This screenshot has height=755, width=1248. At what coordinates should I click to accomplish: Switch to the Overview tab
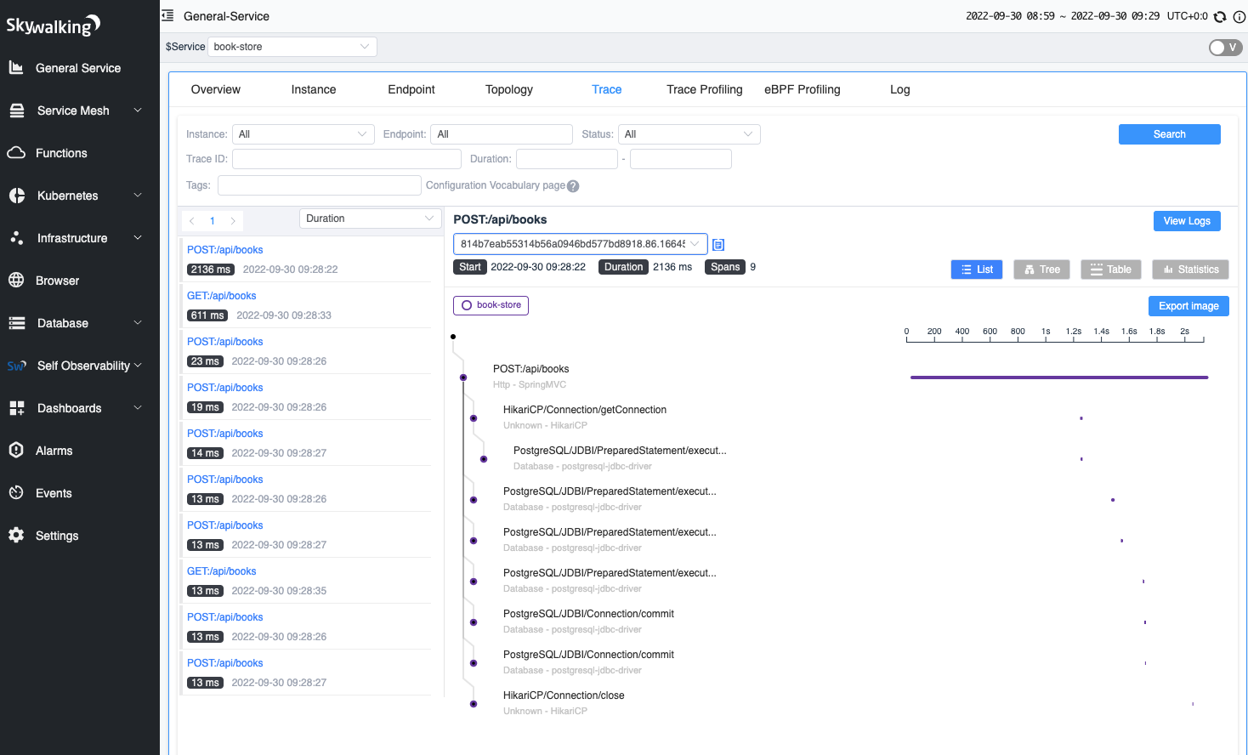(216, 89)
